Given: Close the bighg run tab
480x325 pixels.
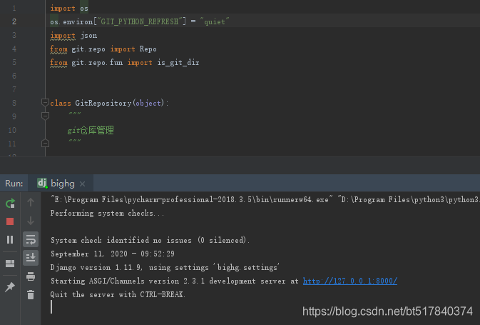Looking at the screenshot, I should pos(82,184).
